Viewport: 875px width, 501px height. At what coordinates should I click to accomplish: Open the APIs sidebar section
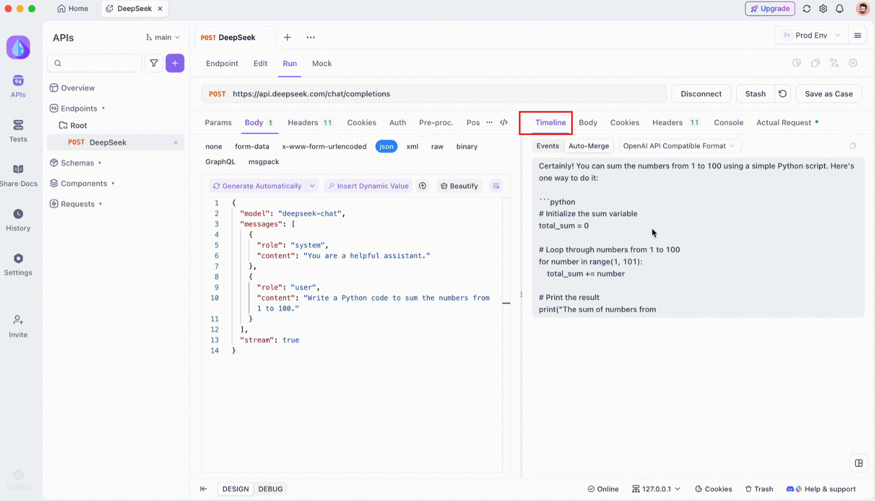pyautogui.click(x=18, y=86)
